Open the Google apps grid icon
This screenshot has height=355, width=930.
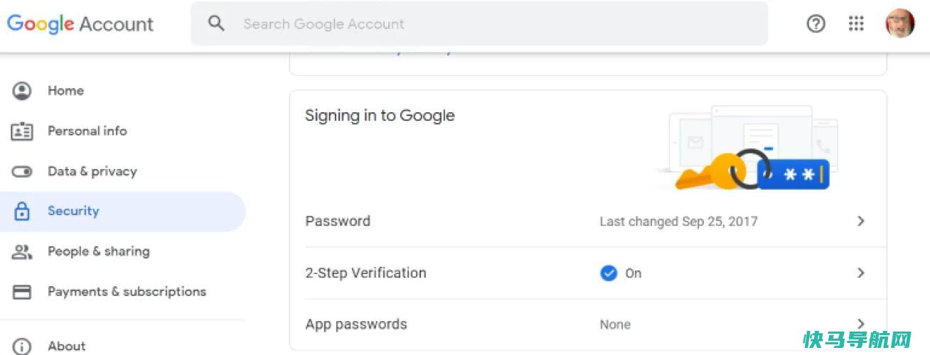856,23
